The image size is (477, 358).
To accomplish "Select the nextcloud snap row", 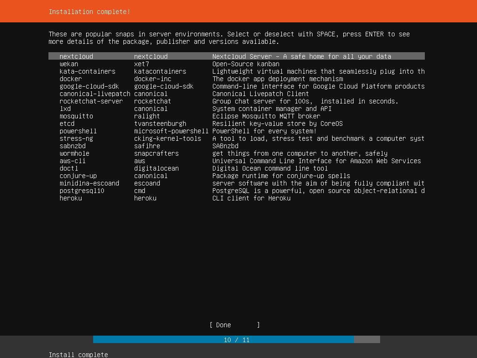I will coord(236,56).
